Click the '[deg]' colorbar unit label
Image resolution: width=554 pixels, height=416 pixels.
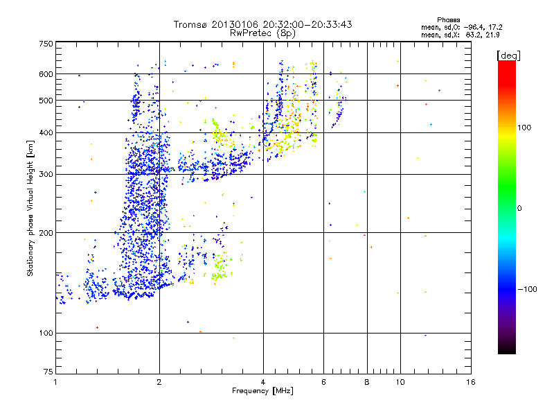(x=508, y=55)
